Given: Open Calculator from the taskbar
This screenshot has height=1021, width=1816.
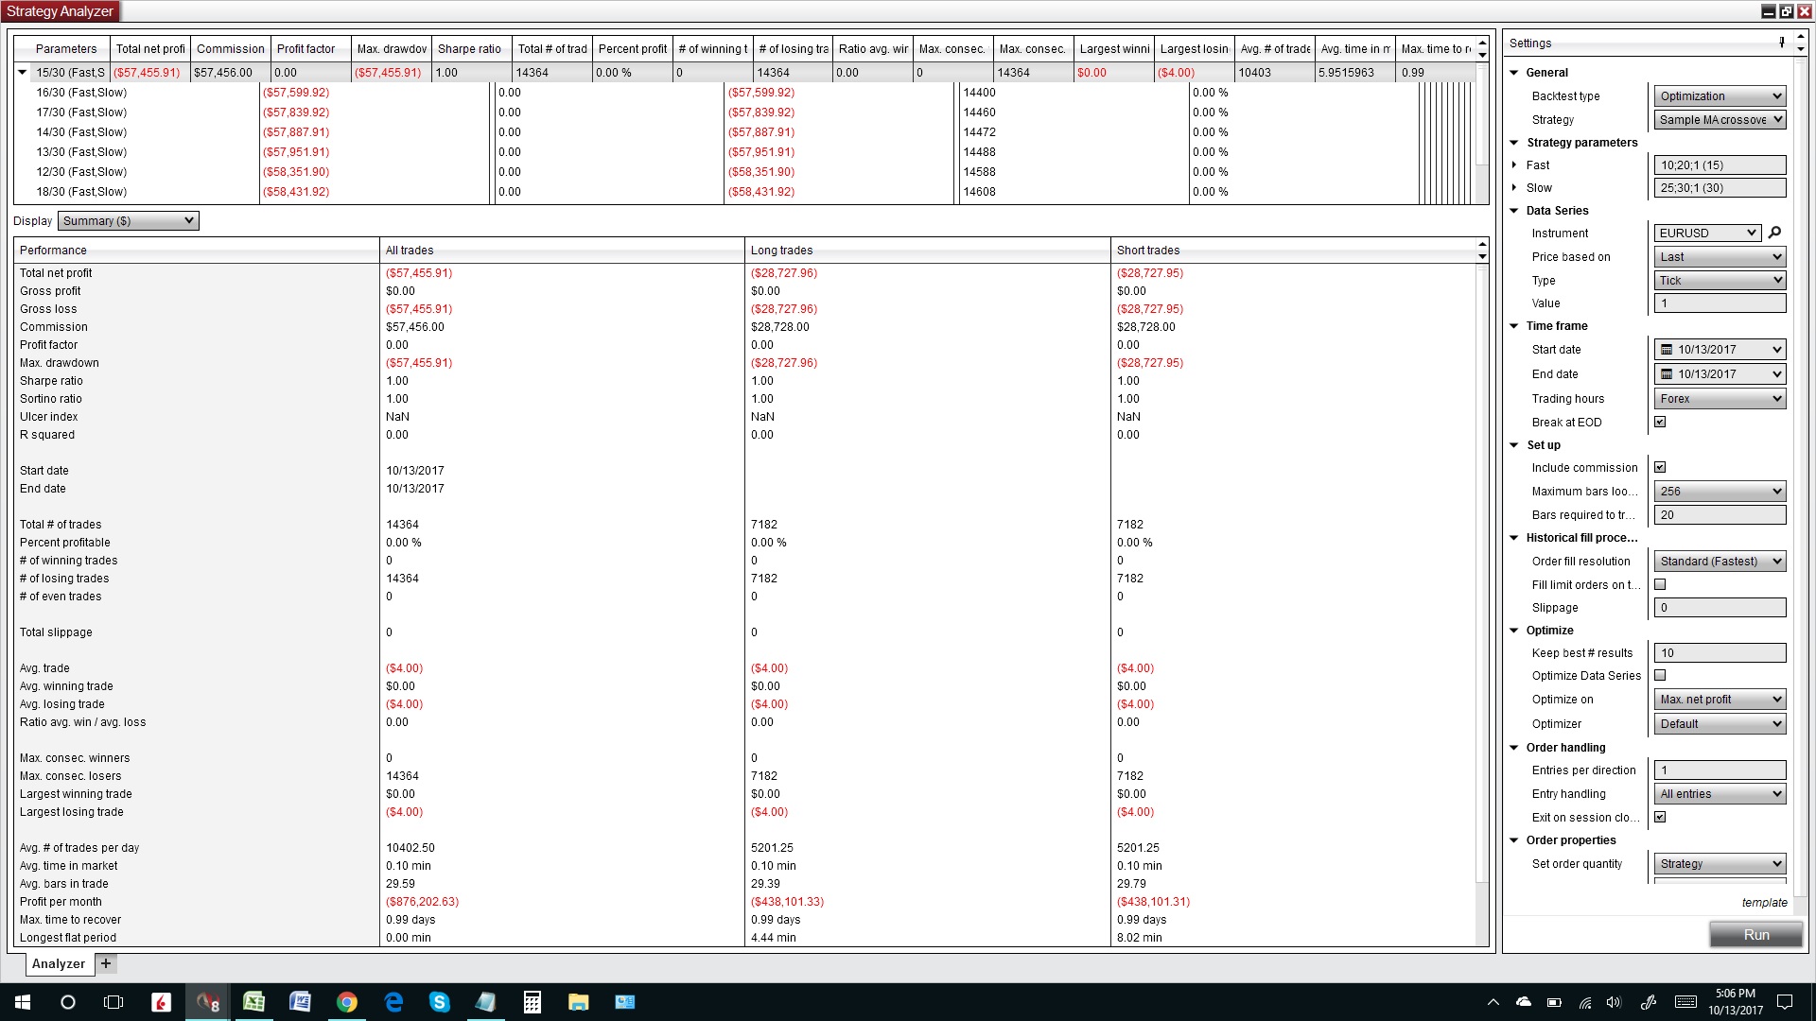Looking at the screenshot, I should [532, 1002].
